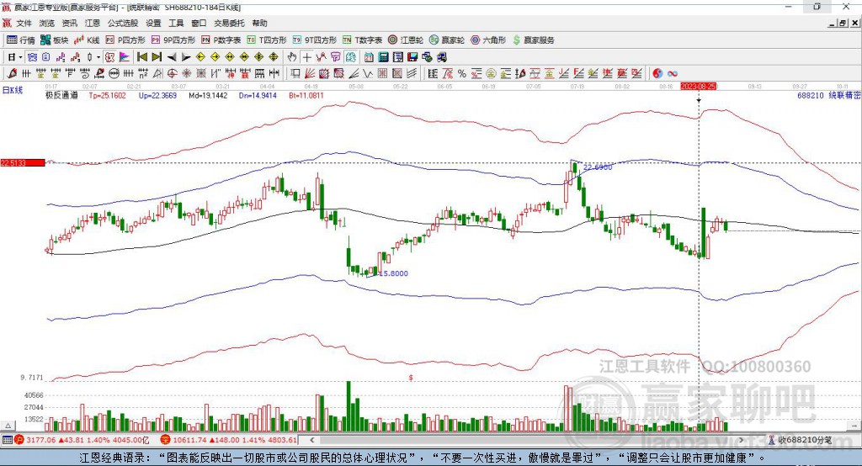
Task: Expand volume pane with up triangle
Action: 8,426
